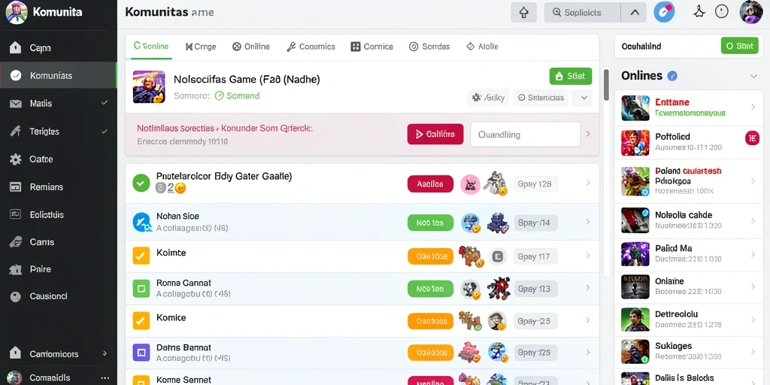Click the Nolsocifas Game thumbnail icon
Viewport: 770px width, 385px height.
coord(149,86)
